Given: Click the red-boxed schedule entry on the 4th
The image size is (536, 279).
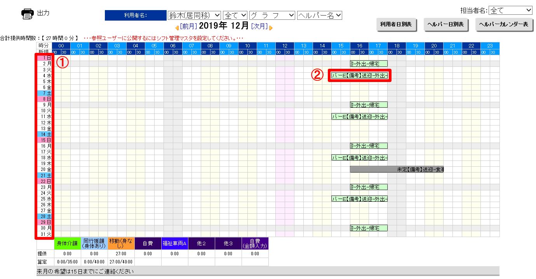Looking at the screenshot, I should tap(359, 75).
